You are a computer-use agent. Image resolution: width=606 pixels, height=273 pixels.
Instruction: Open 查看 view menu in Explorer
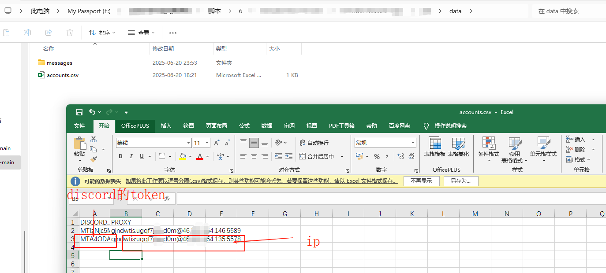coord(141,33)
